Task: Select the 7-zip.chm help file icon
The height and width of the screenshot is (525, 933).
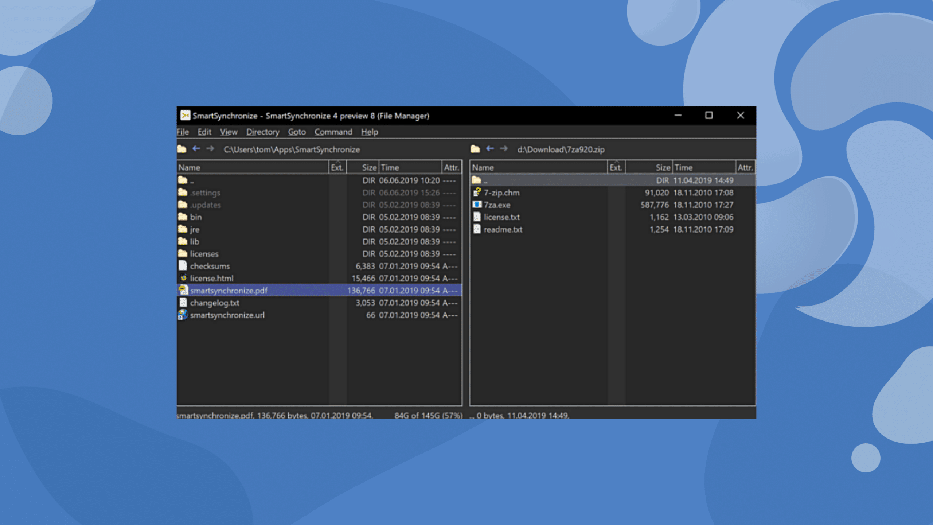Action: pos(477,192)
